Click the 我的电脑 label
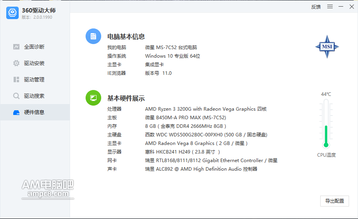 click(x=117, y=47)
